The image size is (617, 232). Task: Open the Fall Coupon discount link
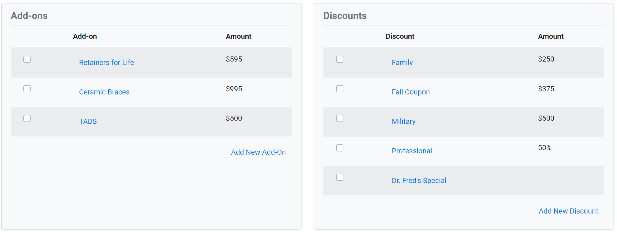pyautogui.click(x=411, y=92)
